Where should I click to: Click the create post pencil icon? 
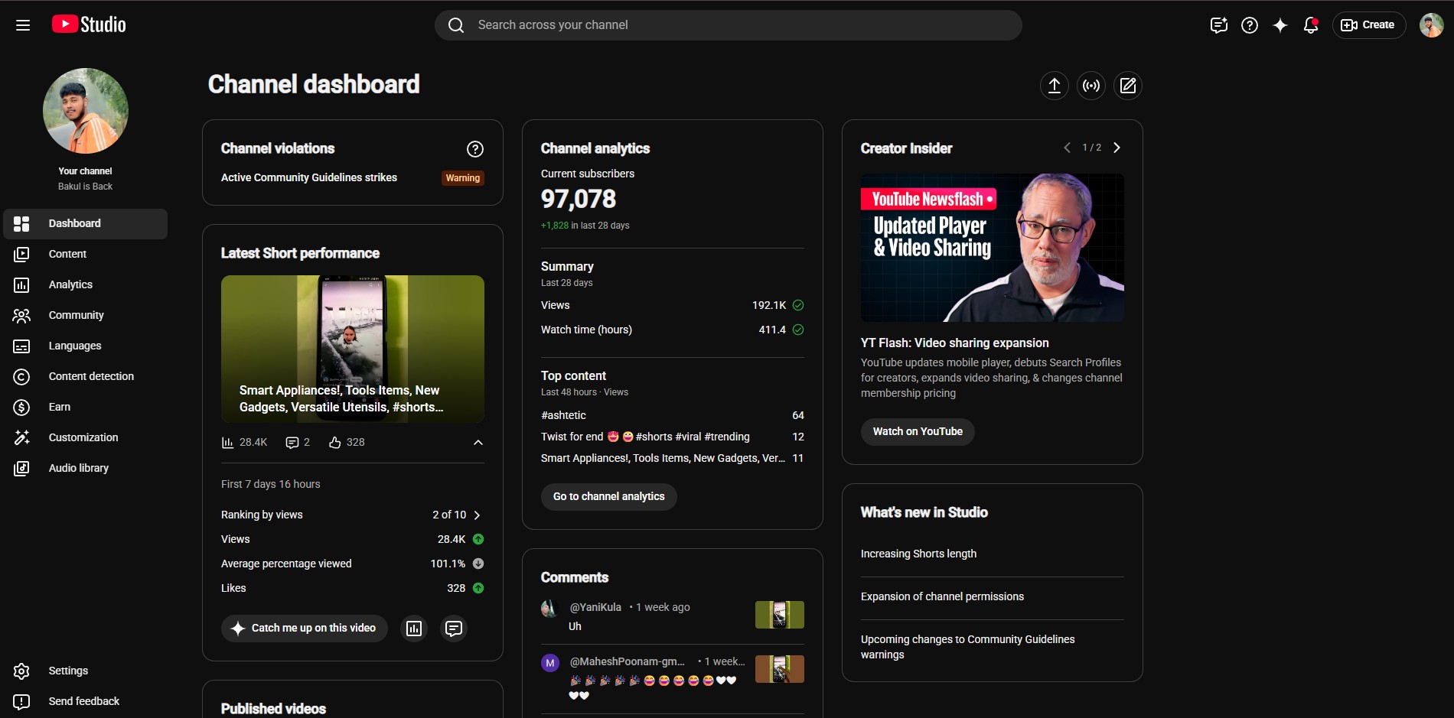pyautogui.click(x=1128, y=86)
